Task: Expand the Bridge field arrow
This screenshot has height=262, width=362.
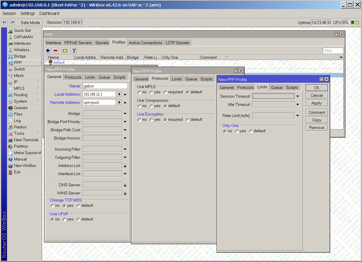Action: (x=125, y=113)
